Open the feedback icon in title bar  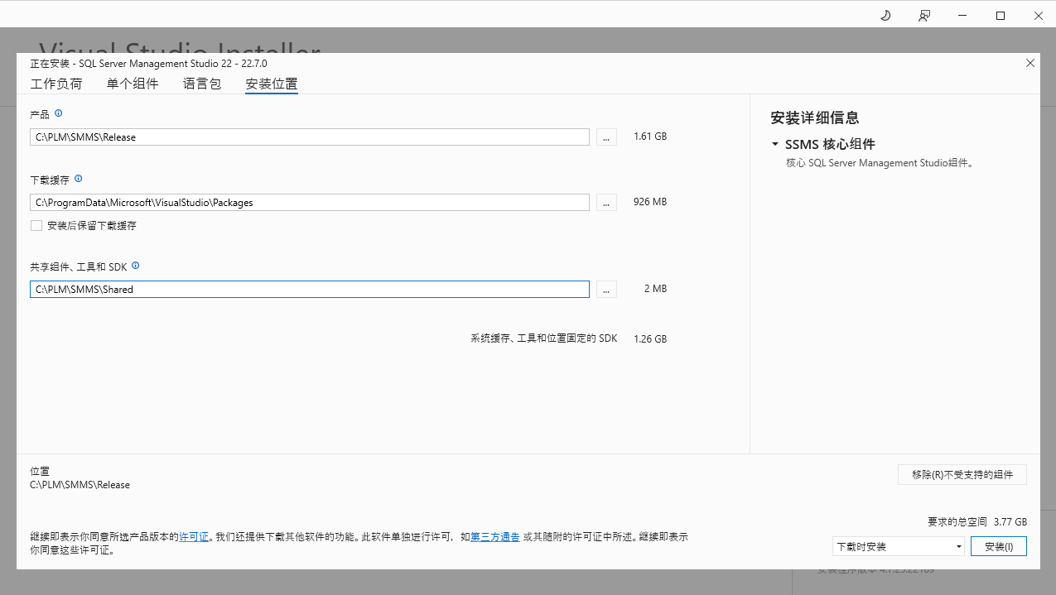click(924, 16)
